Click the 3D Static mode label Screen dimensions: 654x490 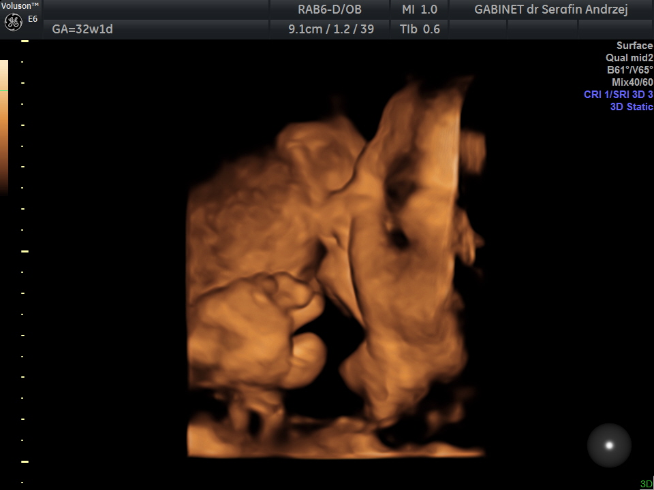pyautogui.click(x=632, y=107)
